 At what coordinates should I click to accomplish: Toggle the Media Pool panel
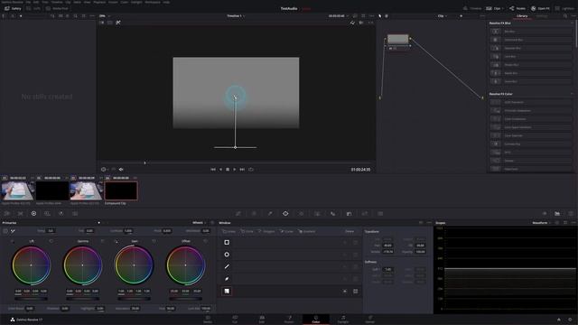[x=57, y=8]
